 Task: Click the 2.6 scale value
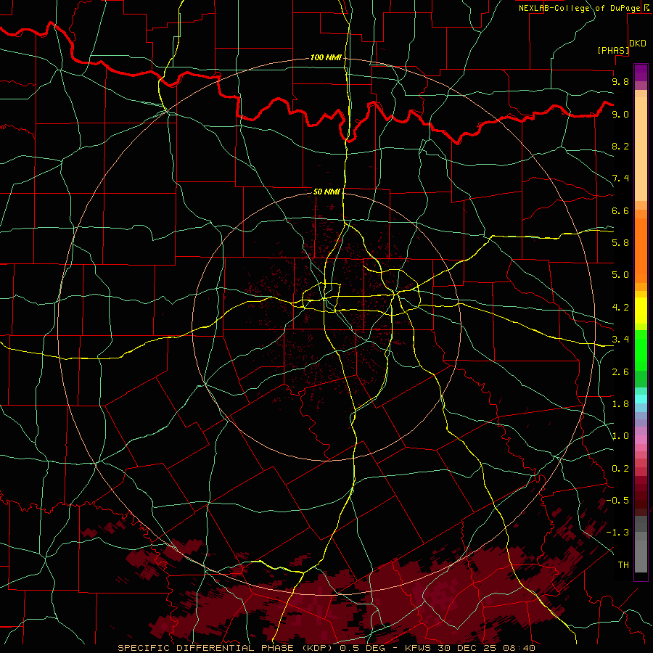tap(620, 372)
